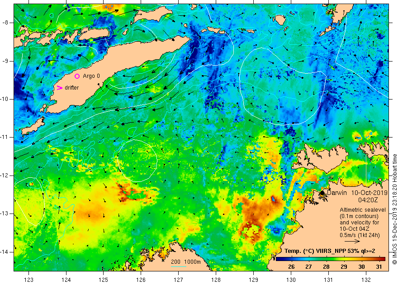The width and height of the screenshot is (398, 285).
Task: Click the velocity scale reference arrow
Action: click(352, 242)
